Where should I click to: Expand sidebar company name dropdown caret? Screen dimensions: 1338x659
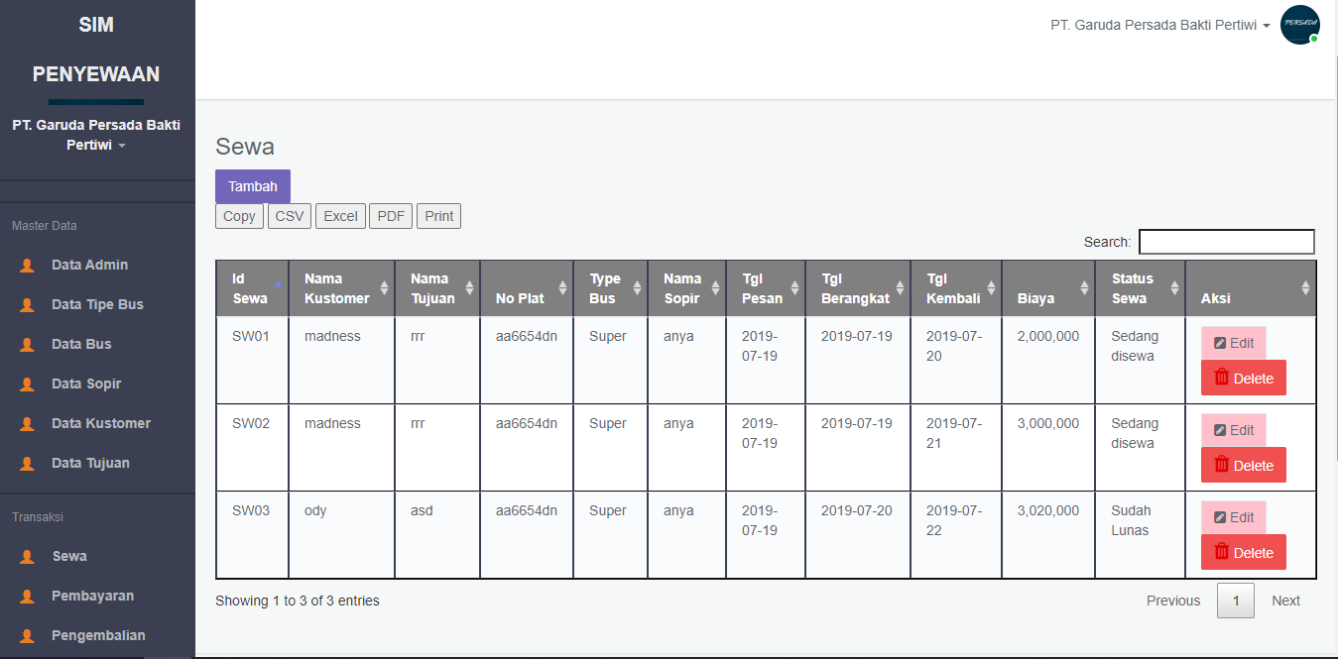pos(122,146)
